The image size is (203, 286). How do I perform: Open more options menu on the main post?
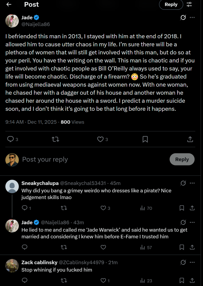pyautogui.click(x=192, y=17)
